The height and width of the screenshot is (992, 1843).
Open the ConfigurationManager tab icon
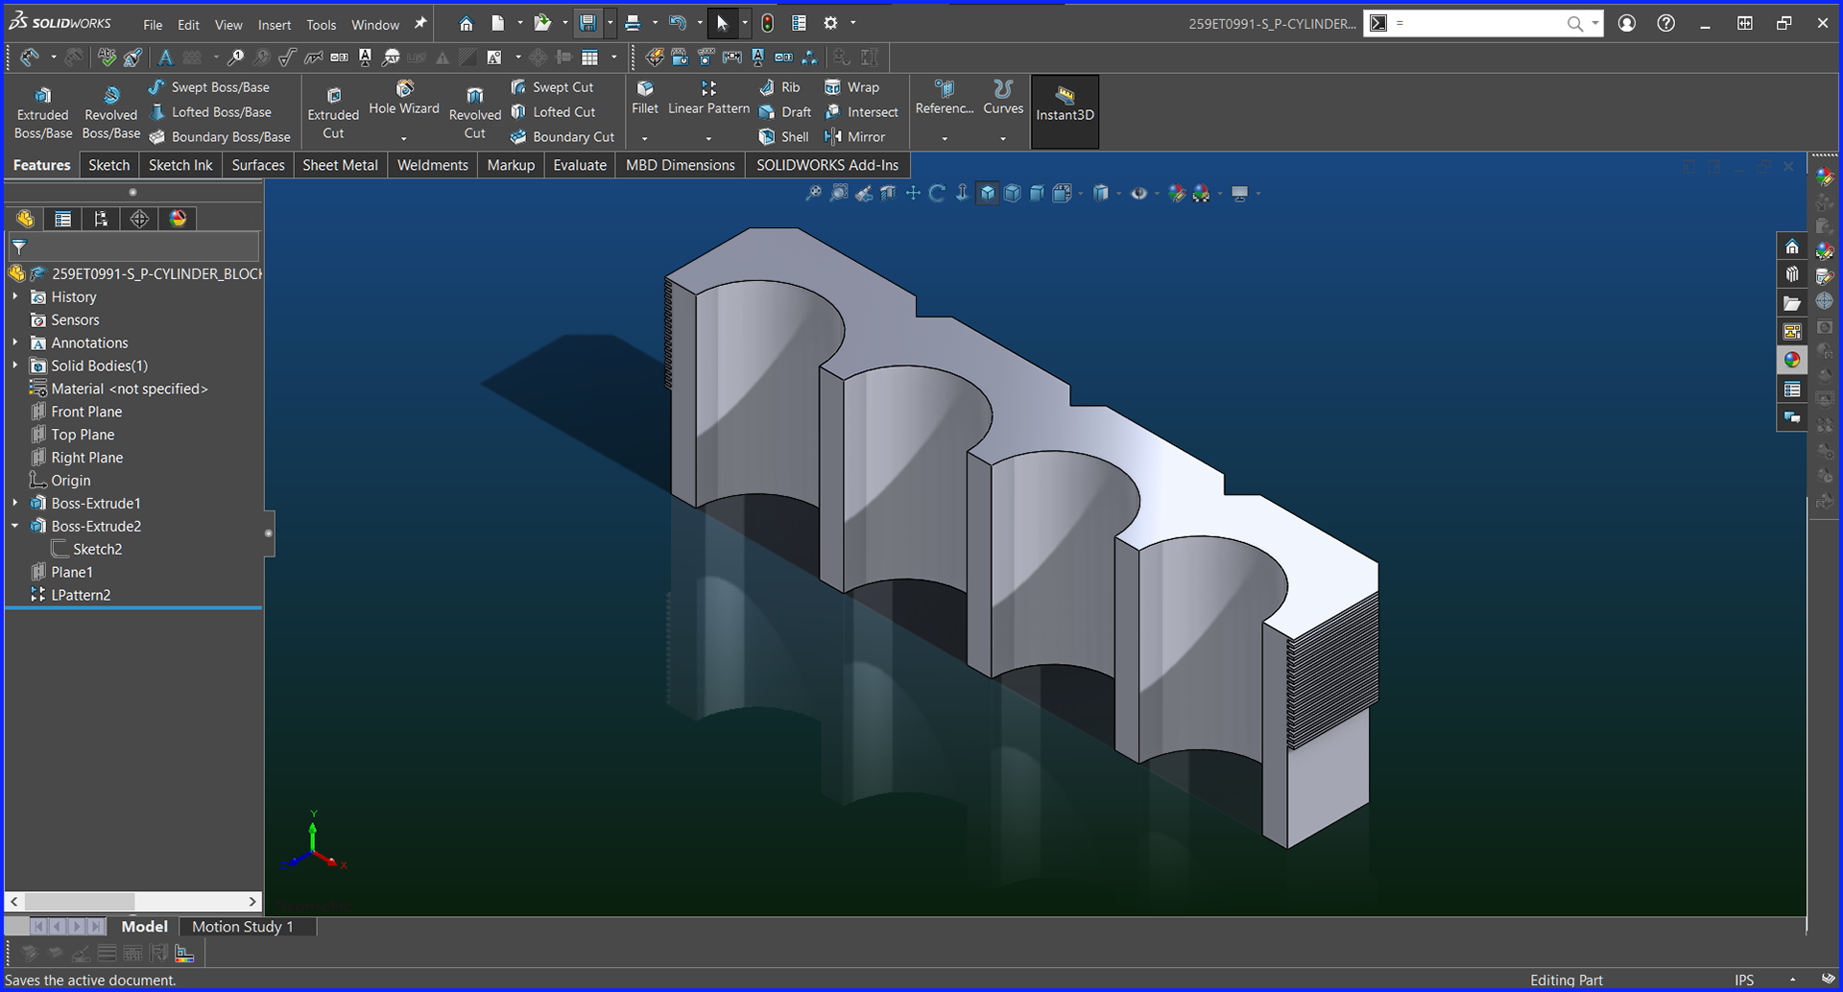(x=101, y=219)
